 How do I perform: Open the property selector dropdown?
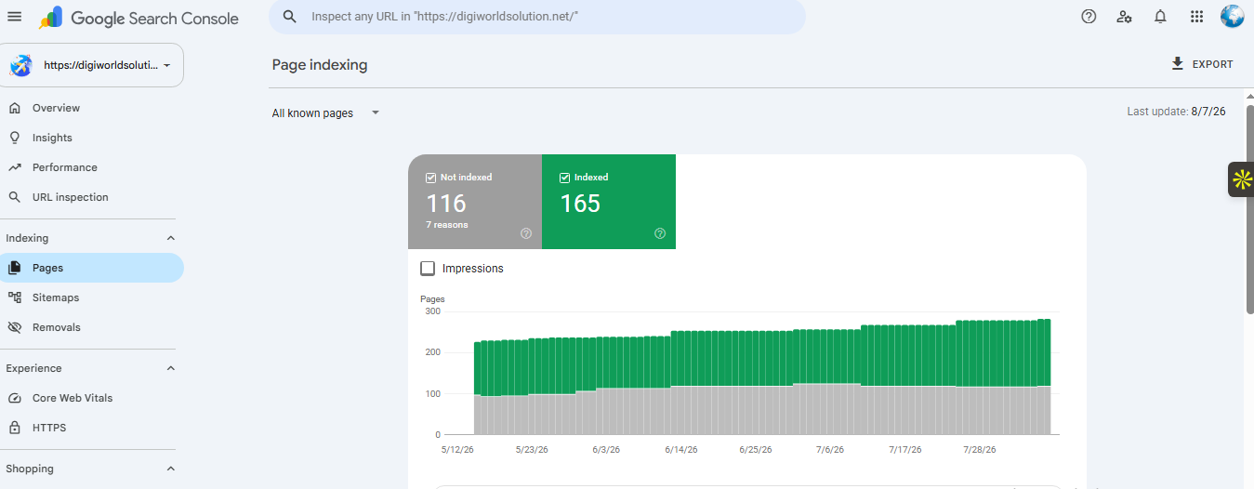[92, 65]
